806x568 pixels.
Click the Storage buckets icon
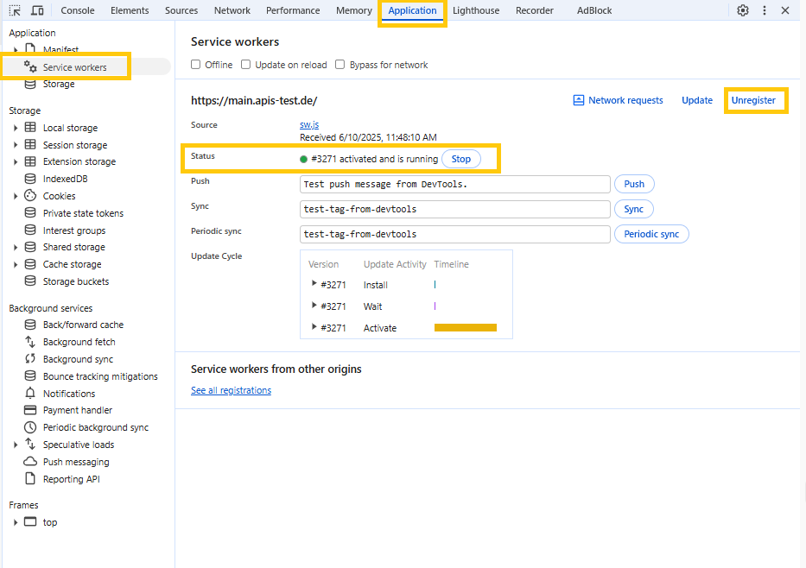(30, 281)
